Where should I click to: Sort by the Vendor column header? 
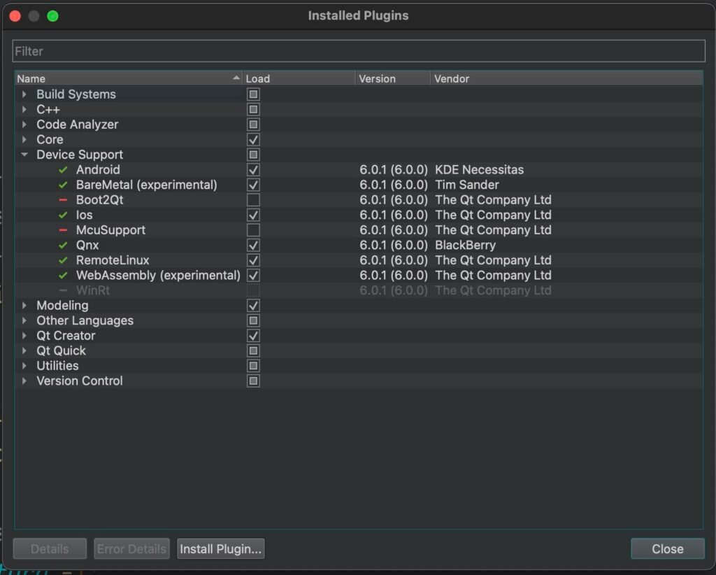[x=566, y=78]
